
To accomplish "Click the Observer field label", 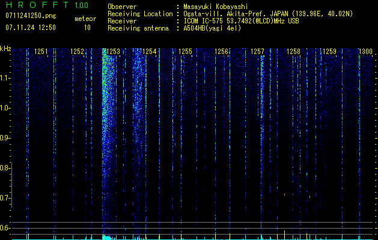I will coord(122,7).
